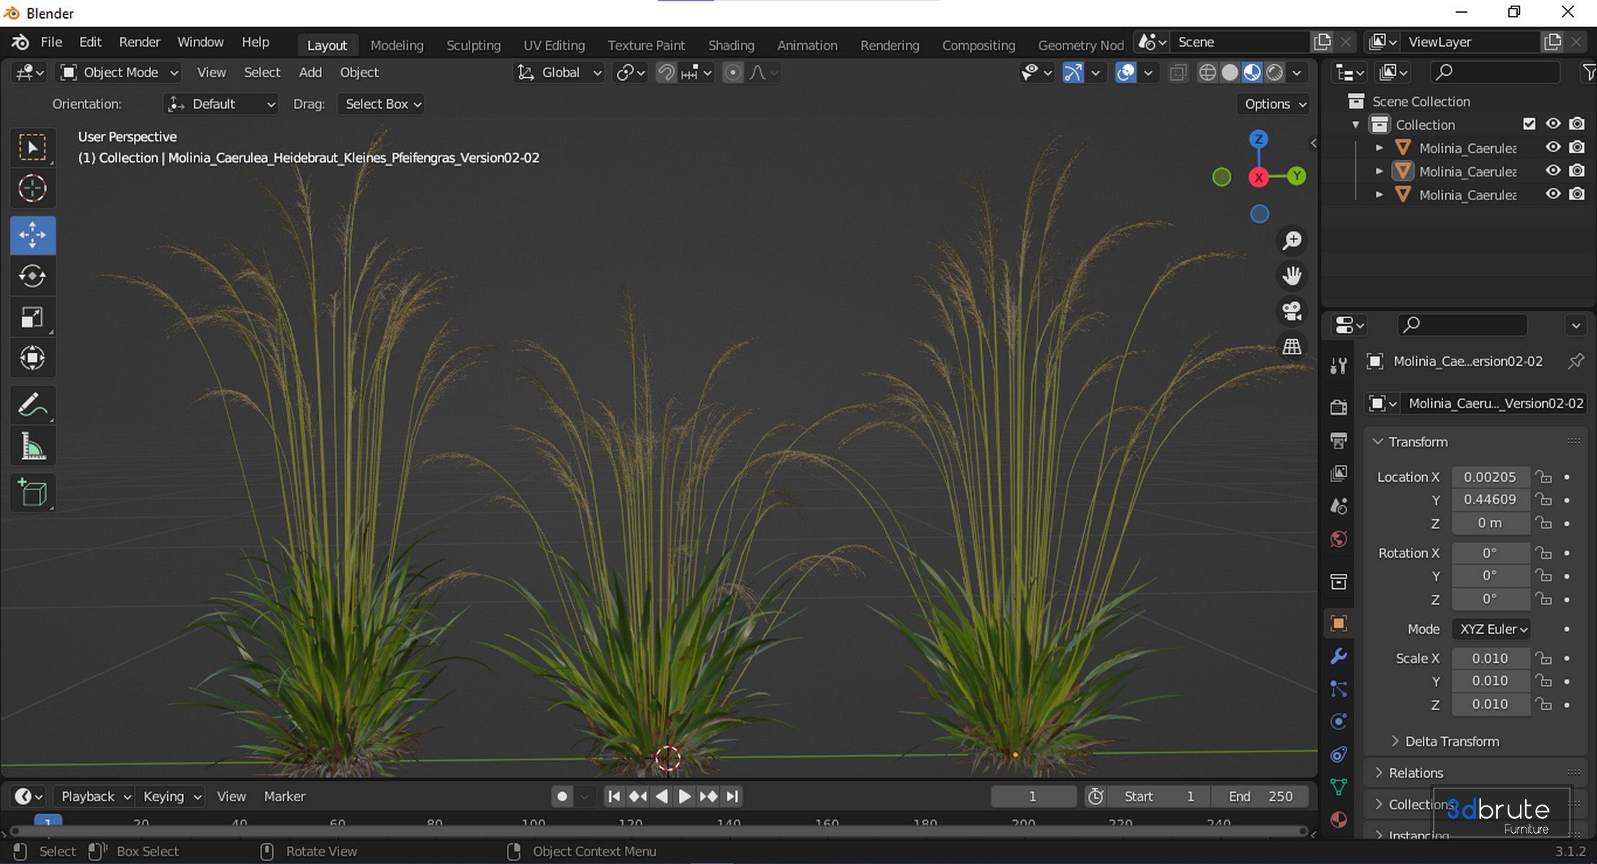The height and width of the screenshot is (864, 1597).
Task: Open the Modifier properties wrench tab
Action: pos(1339,656)
